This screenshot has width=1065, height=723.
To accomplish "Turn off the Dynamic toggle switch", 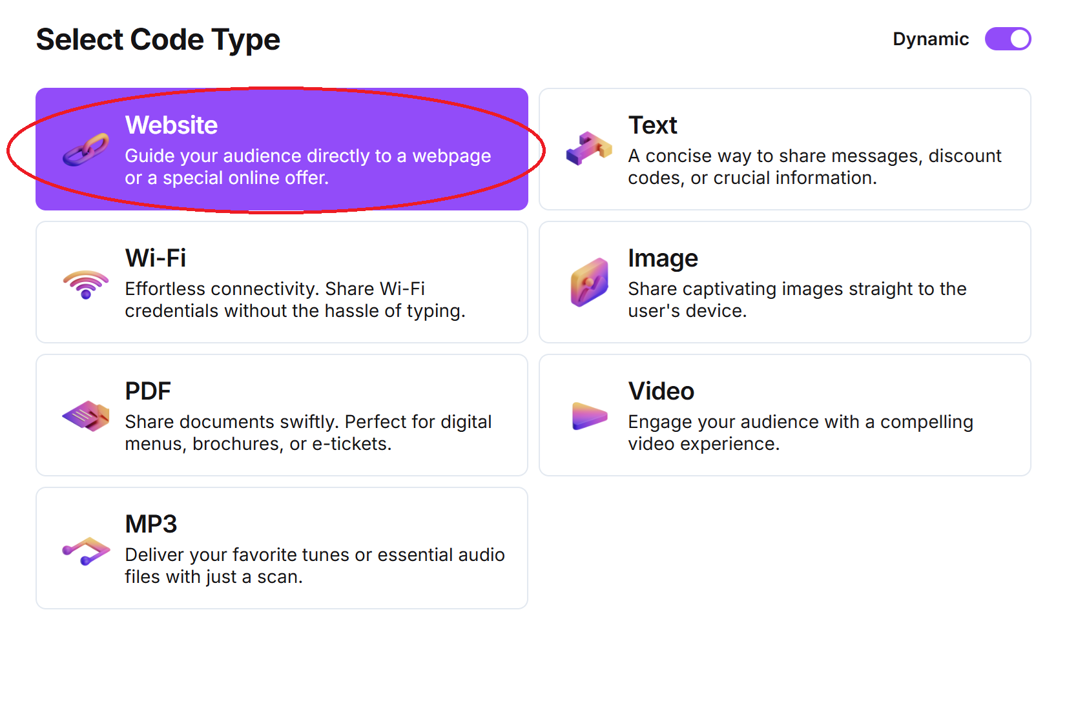I will 1007,39.
